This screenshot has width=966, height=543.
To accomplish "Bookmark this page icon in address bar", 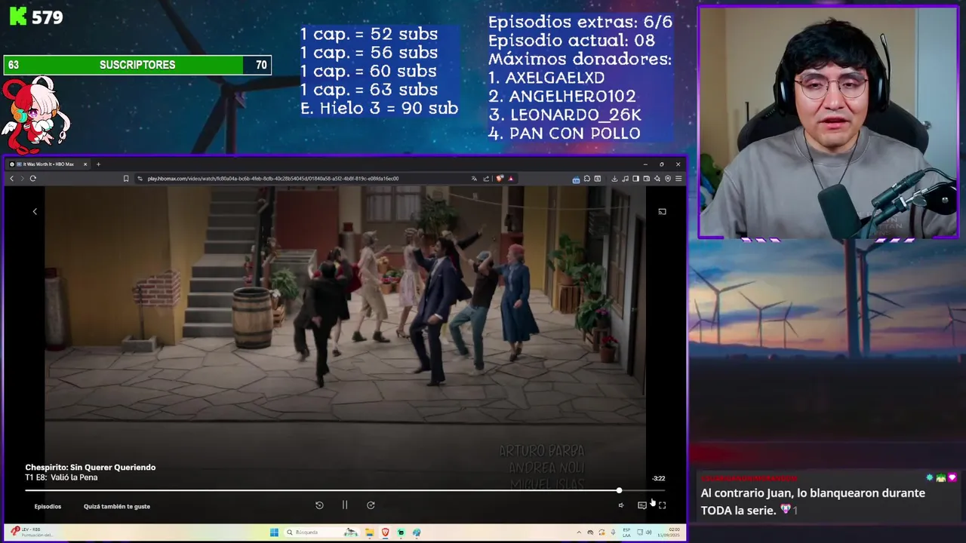I will (126, 179).
